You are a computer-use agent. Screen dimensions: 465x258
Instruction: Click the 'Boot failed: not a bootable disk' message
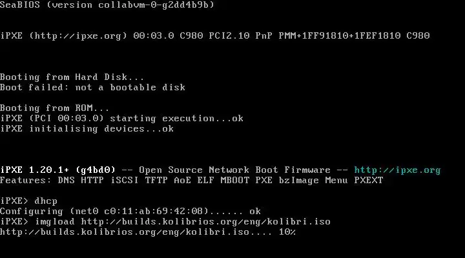click(x=92, y=87)
